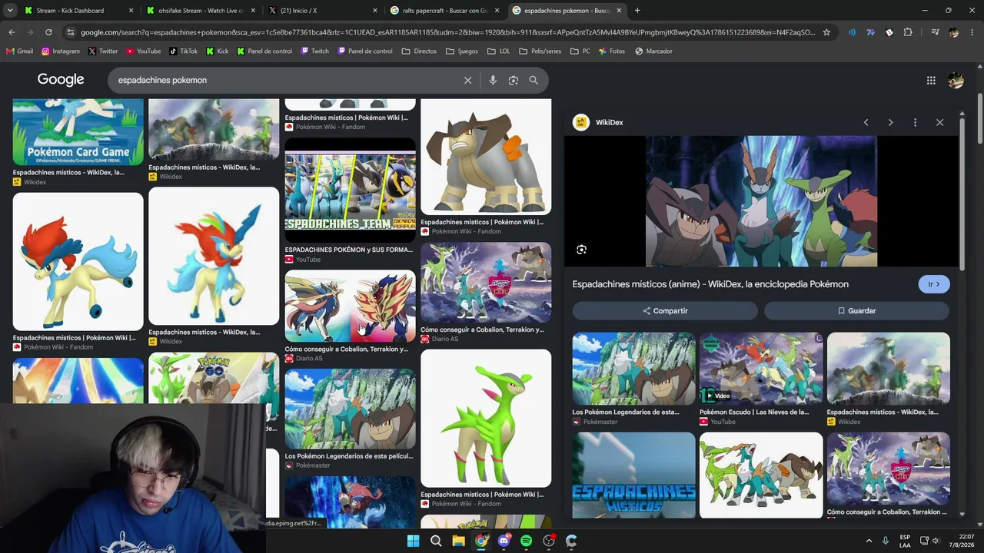The image size is (984, 553).
Task: Open Gmail bookmark
Action: [20, 51]
